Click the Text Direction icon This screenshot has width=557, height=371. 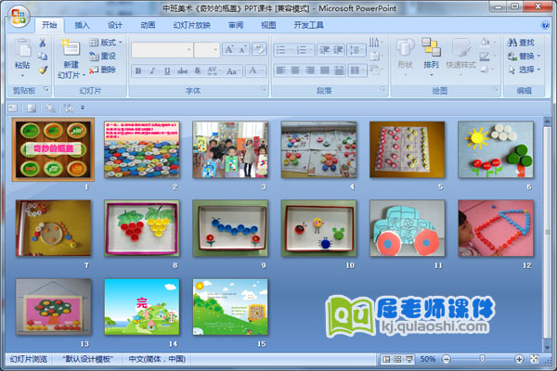(376, 43)
